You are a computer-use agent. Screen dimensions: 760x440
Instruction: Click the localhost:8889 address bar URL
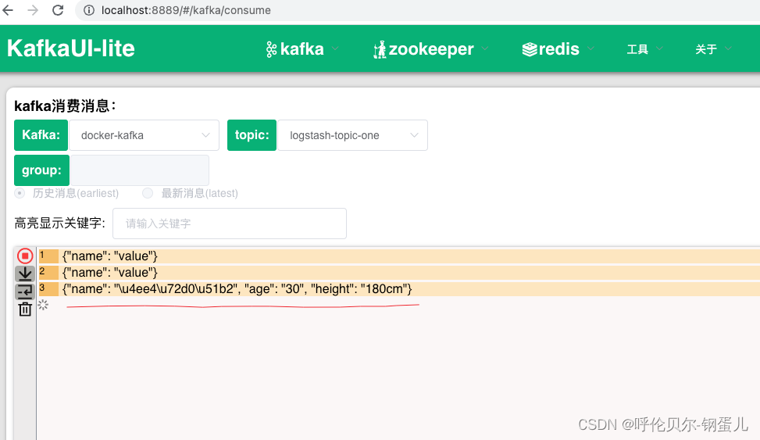[x=186, y=10]
